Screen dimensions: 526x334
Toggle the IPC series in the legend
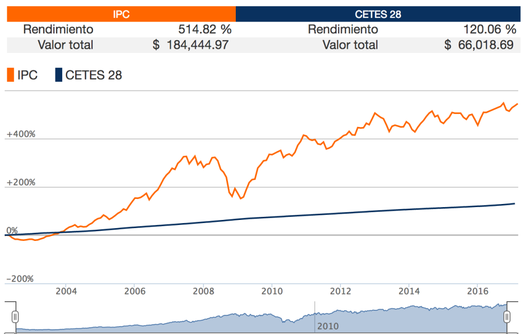tap(23, 75)
